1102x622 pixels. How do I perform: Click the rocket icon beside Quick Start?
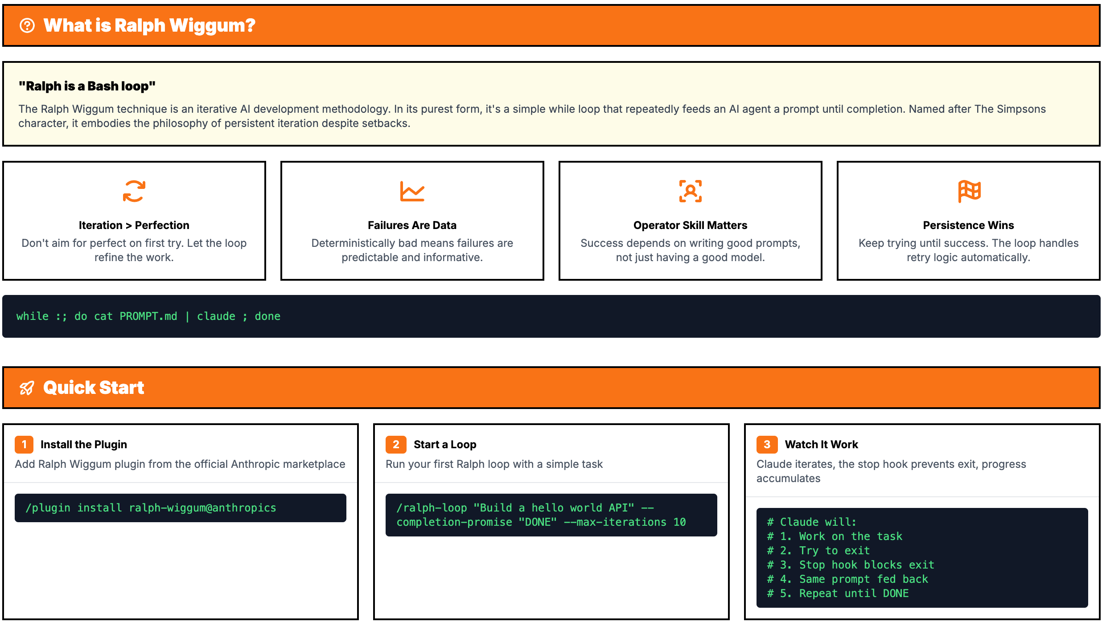tap(27, 388)
